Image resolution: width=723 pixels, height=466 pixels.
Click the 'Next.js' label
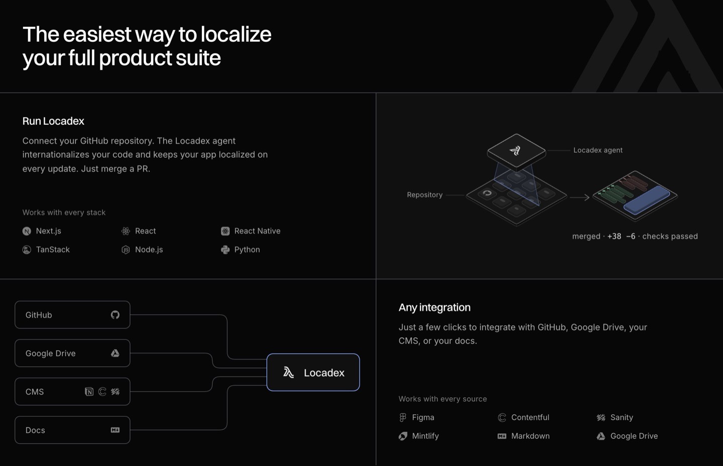[x=49, y=231]
